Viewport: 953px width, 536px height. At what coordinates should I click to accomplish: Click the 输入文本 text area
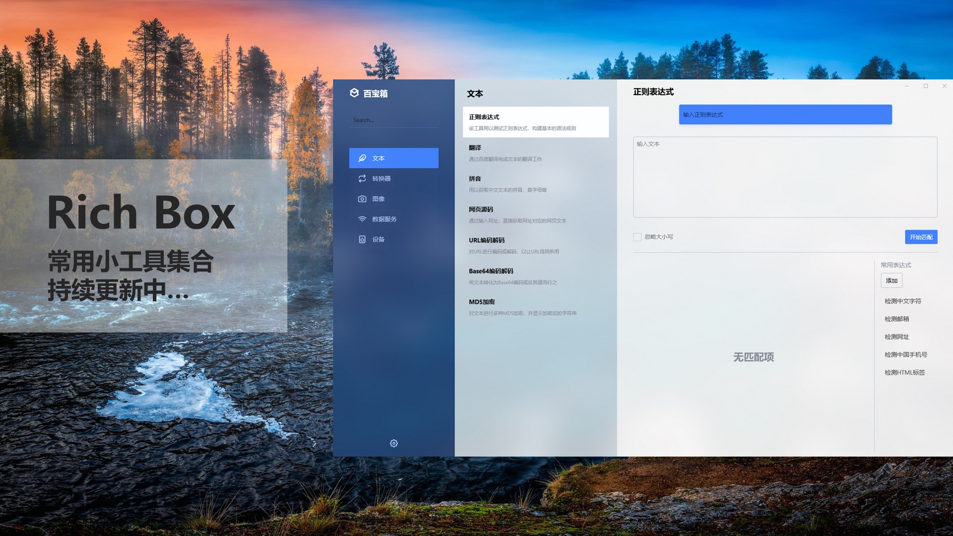point(785,177)
